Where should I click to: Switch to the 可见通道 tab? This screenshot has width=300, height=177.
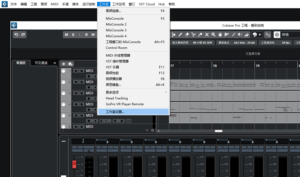click(x=41, y=63)
